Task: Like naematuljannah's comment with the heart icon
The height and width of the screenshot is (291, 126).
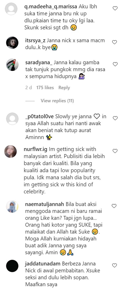Action: (x=114, y=206)
